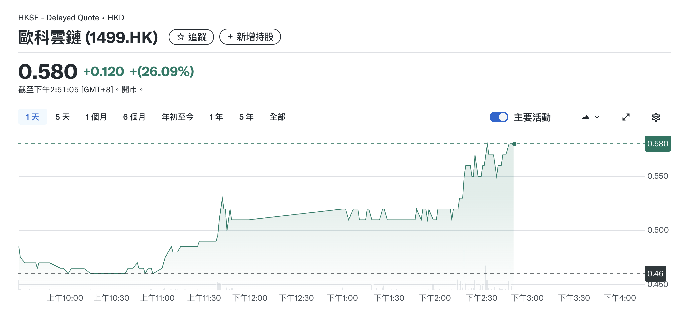This screenshot has height=312, width=686.
Task: Click the large 0.580 current price
Action: coord(48,72)
